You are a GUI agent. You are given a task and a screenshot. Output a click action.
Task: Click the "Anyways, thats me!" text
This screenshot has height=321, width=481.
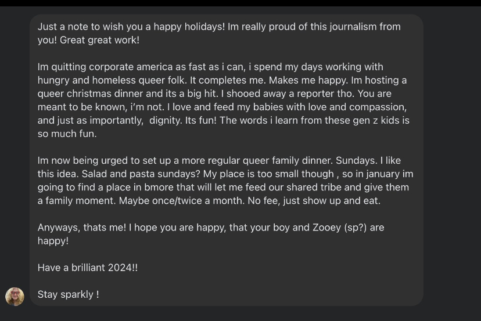[x=81, y=228]
